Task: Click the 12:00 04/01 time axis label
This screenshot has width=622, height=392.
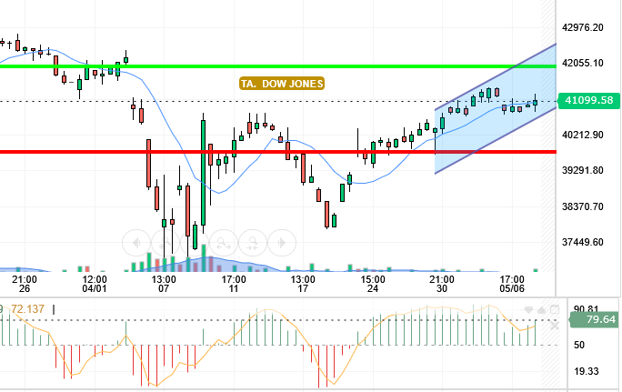Action: click(95, 284)
